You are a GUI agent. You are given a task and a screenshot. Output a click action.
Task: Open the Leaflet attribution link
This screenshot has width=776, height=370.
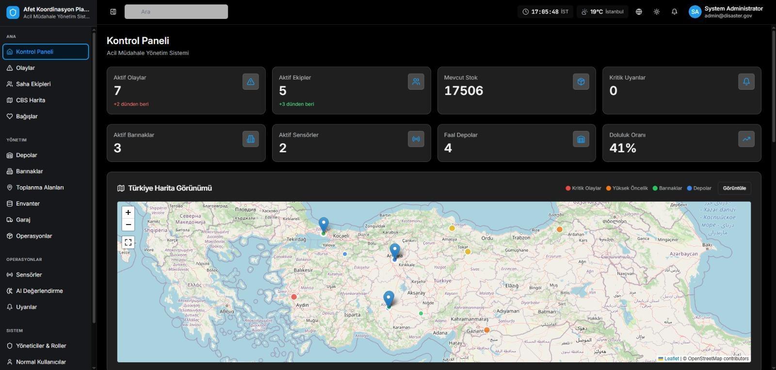click(x=671, y=359)
